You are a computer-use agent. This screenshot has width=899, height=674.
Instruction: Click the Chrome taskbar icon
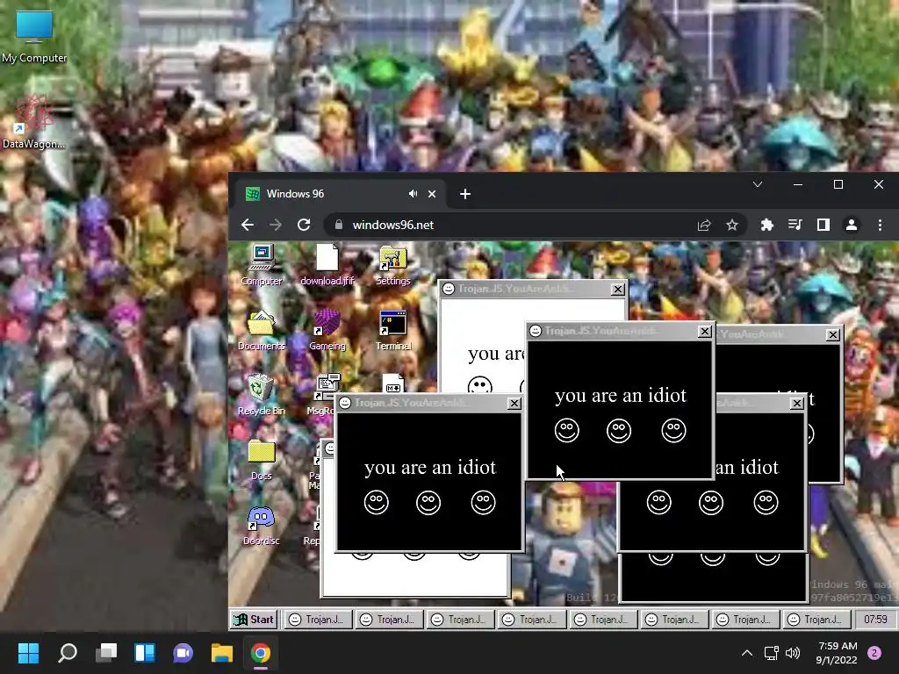pos(260,653)
